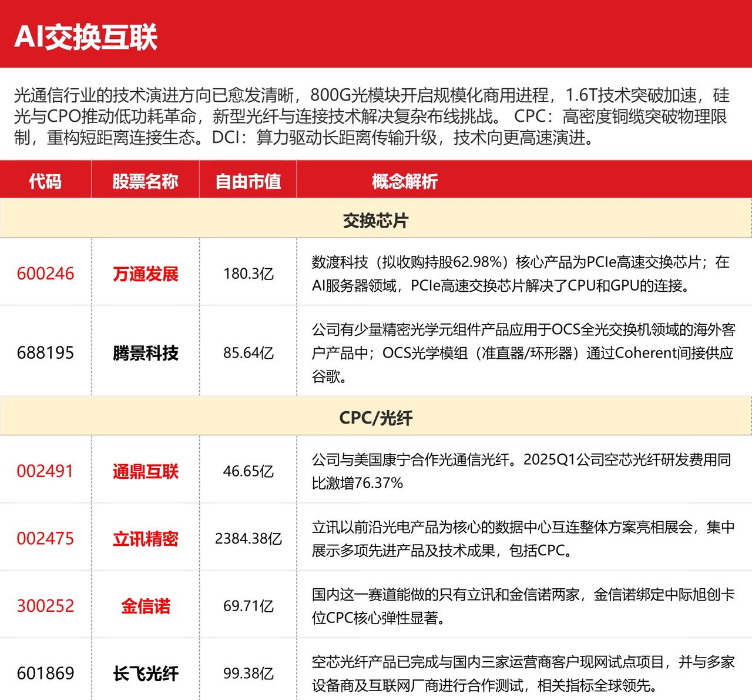
Task: Click stock name 通鼎互联
Action: 145,471
